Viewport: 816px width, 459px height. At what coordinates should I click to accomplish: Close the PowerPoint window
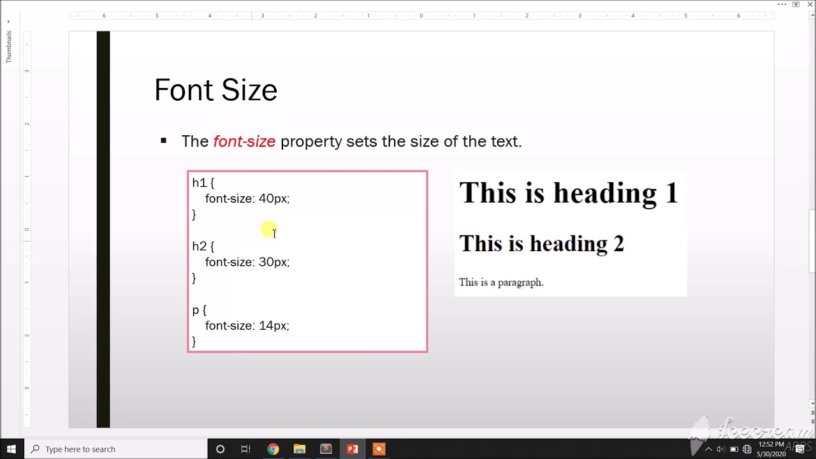(810, 4)
